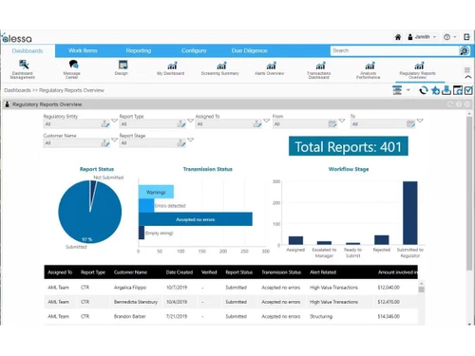Open the From date calendar picker
475x356 pixels.
pyautogui.click(x=332, y=124)
